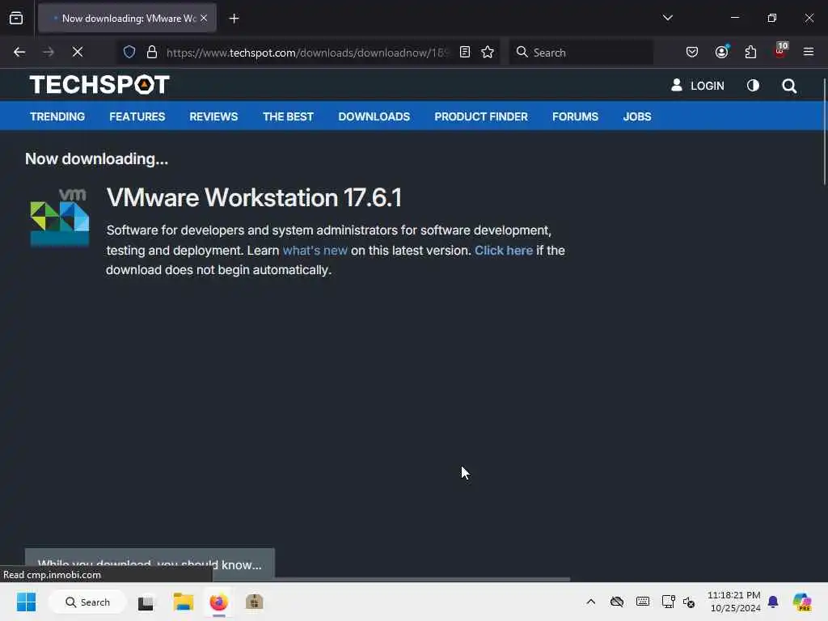Open Firefox application hamburger menu
This screenshot has width=828, height=621.
pyautogui.click(x=808, y=52)
